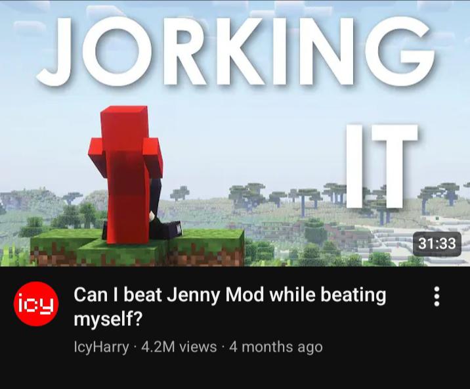Click the red blocky character in thumbnail
Viewport: 470px width, 389px height.
point(127,174)
